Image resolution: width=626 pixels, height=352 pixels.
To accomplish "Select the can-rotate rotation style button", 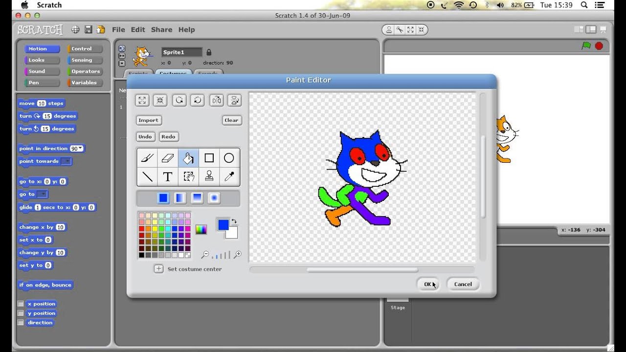I will (x=122, y=48).
